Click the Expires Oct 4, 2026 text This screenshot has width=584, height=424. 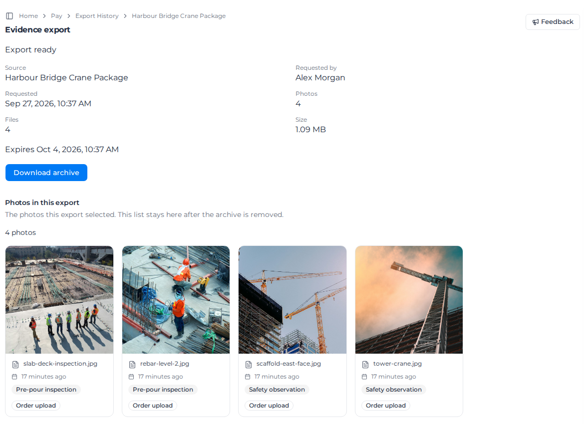point(62,149)
